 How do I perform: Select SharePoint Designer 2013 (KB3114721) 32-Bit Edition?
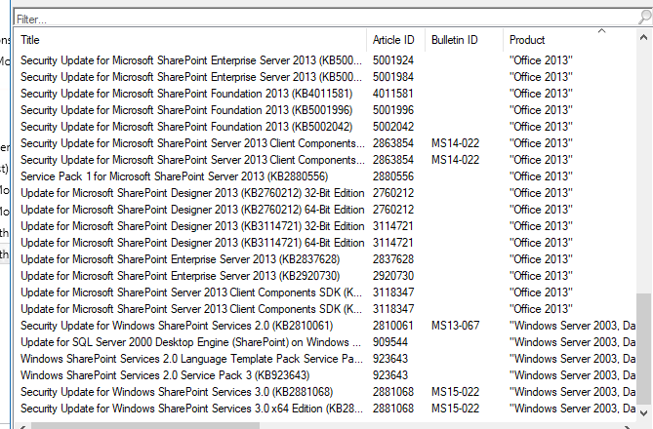tap(327, 226)
